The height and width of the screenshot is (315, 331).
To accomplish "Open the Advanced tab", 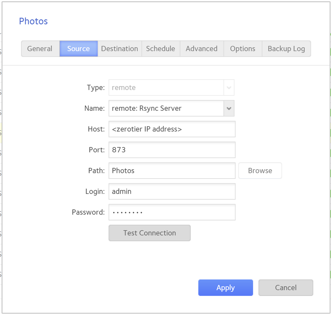I will (201, 49).
